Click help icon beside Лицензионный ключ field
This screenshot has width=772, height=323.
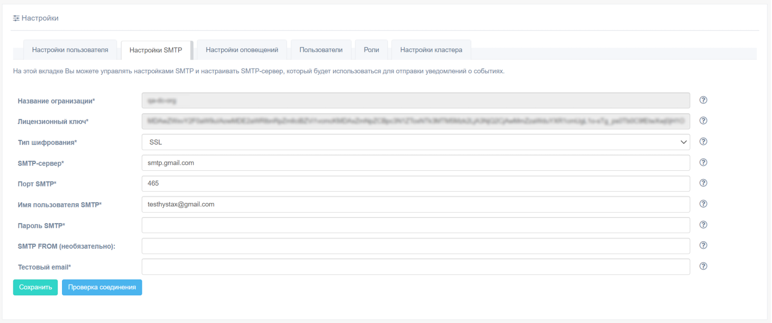click(x=704, y=121)
